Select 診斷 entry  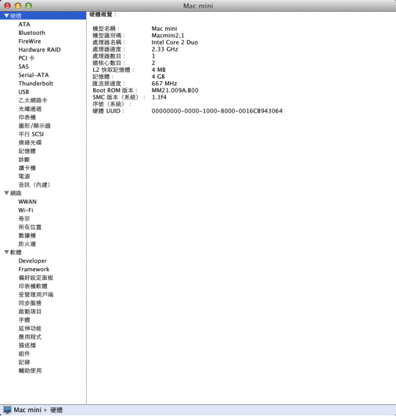(24, 160)
